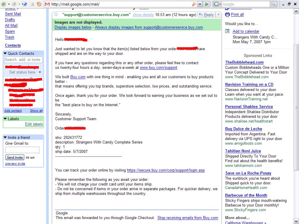This screenshot has height=224, width=299.
Task: Open the browser Home page icon
Action: point(39,4)
